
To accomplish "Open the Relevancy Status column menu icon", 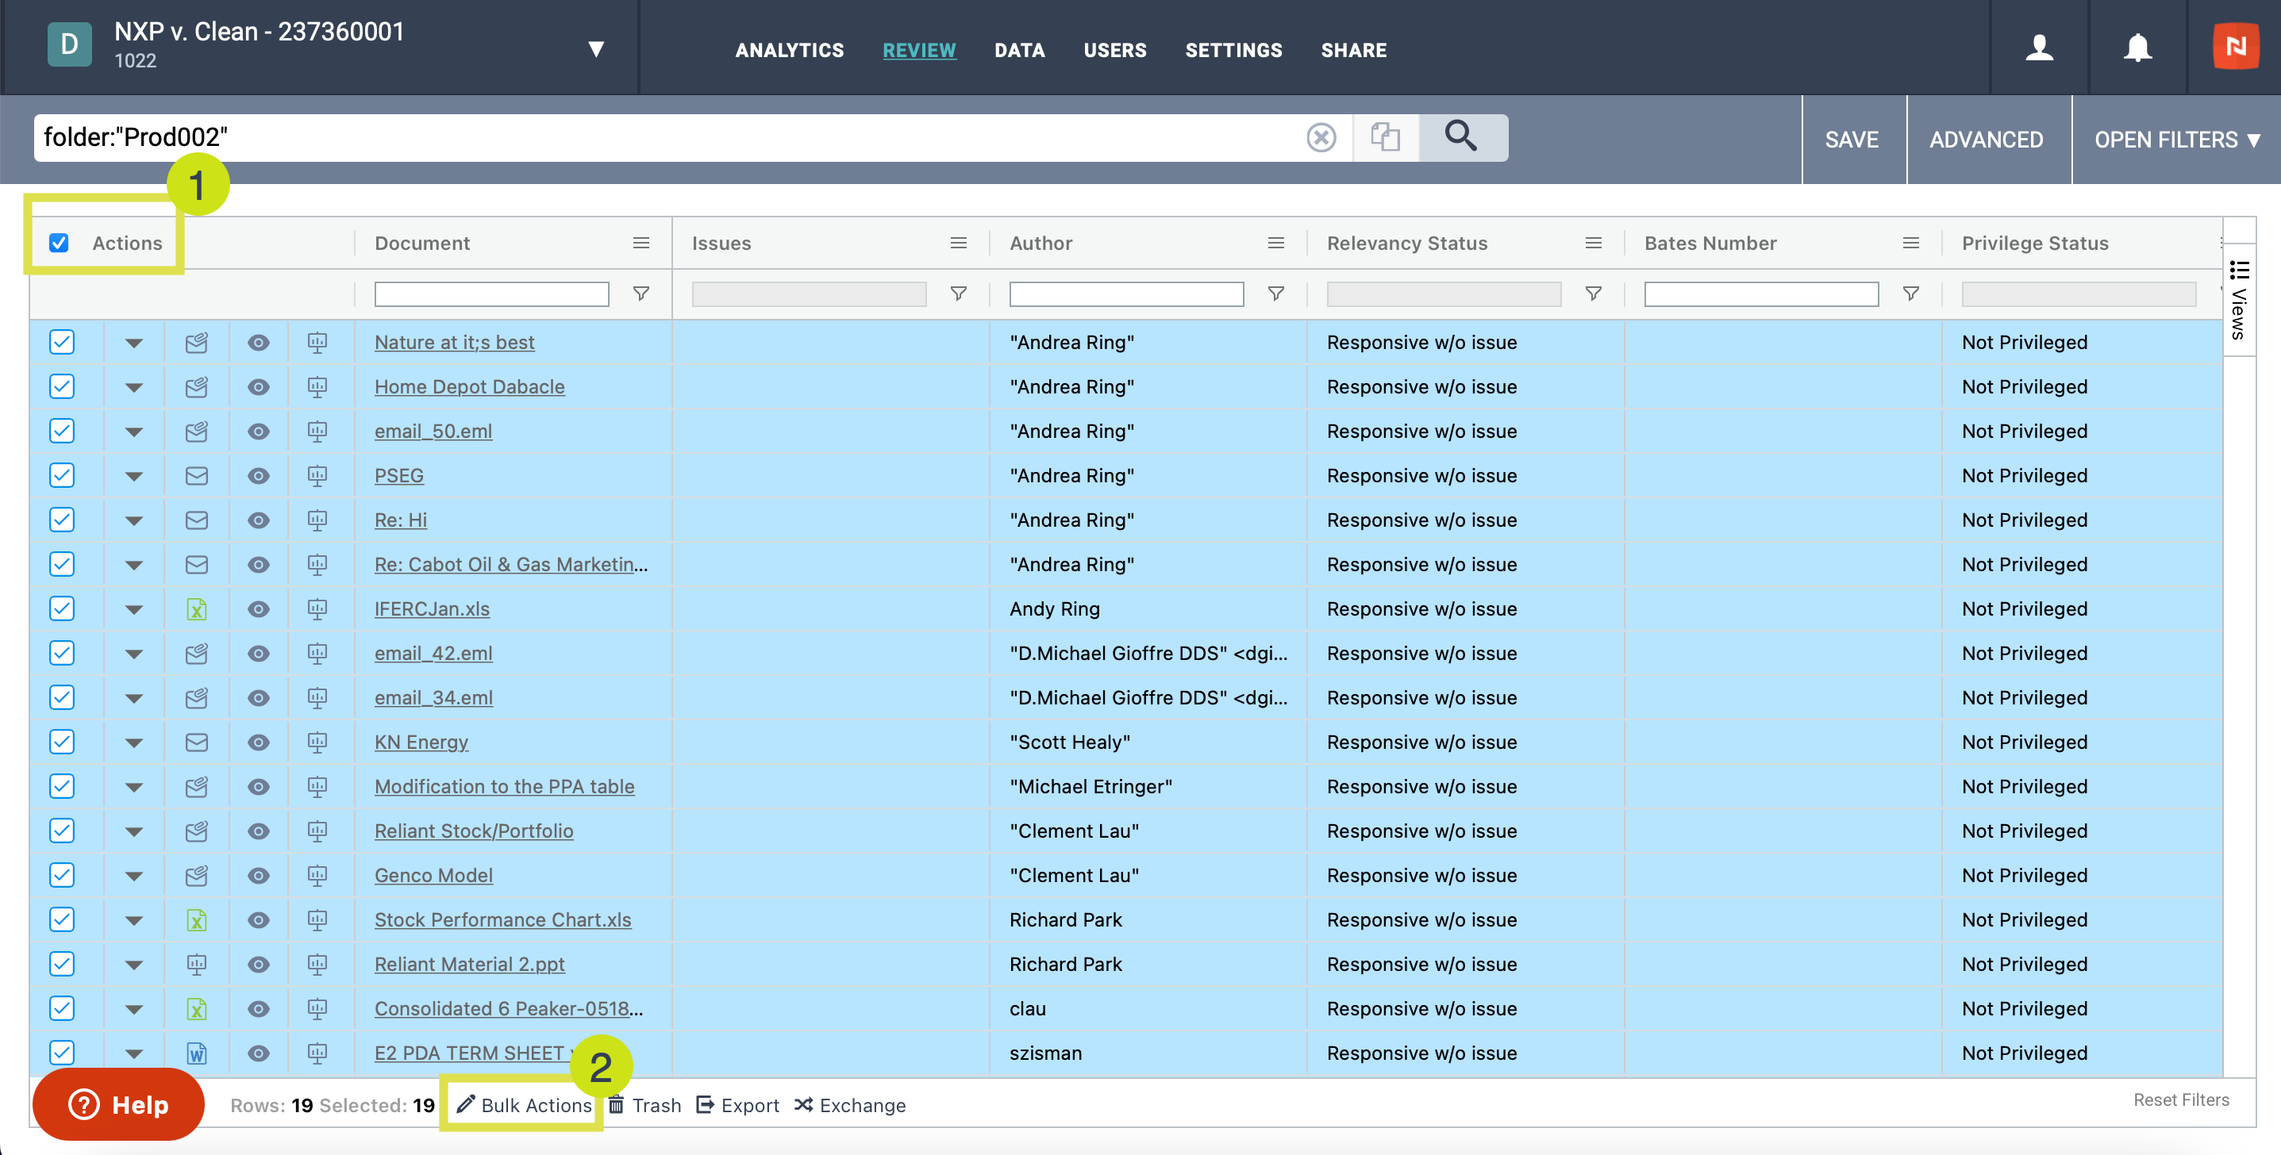I will 1593,243.
